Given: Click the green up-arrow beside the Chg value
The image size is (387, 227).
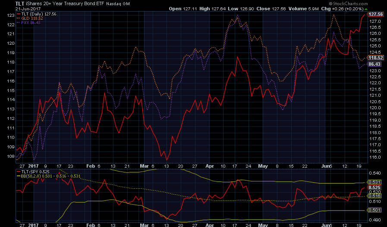Looking at the screenshot, I should click(366, 9).
